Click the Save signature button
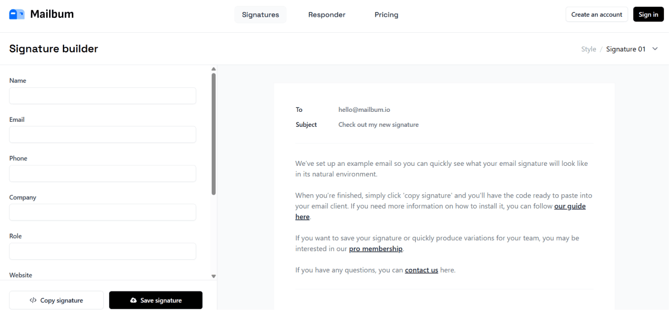 156,300
